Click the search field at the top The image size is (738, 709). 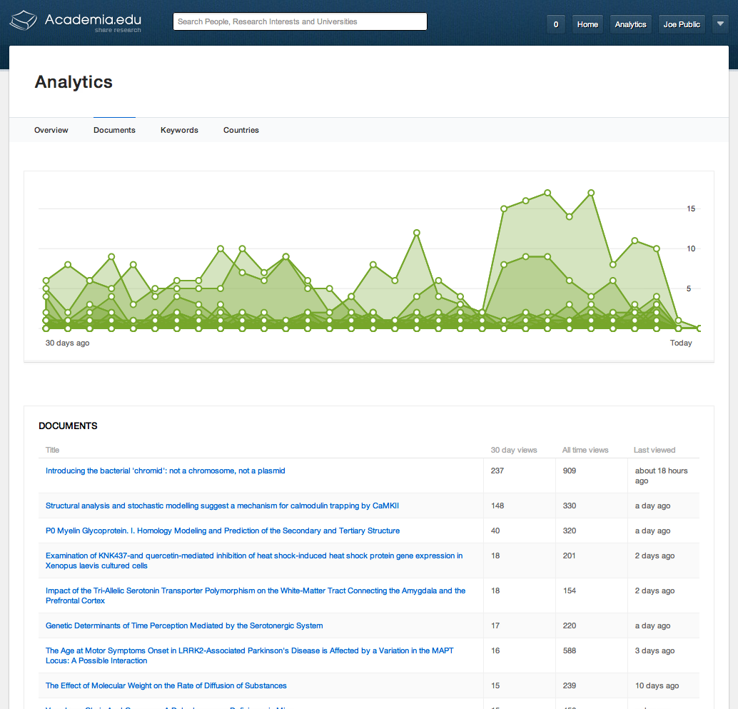299,21
